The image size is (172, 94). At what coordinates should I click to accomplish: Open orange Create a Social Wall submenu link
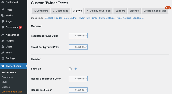(x=12, y=92)
